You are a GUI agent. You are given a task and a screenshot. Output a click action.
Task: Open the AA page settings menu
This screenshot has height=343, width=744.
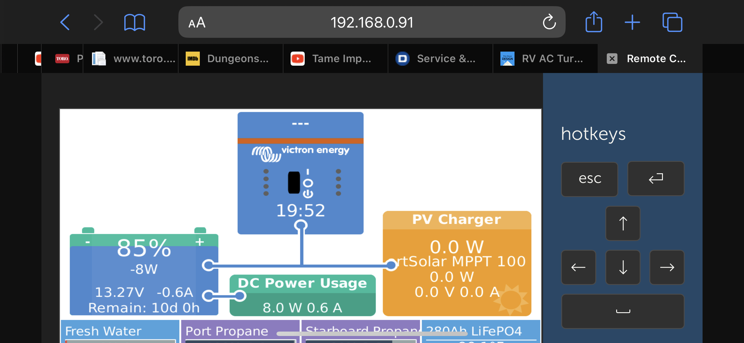tap(197, 22)
